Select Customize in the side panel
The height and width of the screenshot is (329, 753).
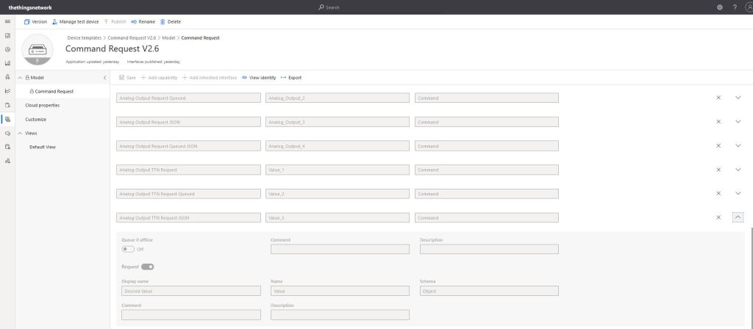coord(36,119)
